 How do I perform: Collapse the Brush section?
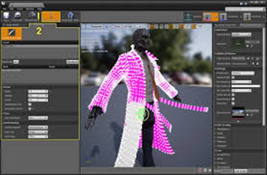point(6,87)
